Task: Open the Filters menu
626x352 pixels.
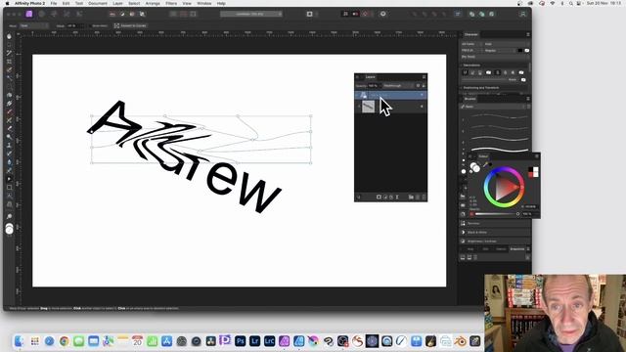Action: tap(171, 3)
